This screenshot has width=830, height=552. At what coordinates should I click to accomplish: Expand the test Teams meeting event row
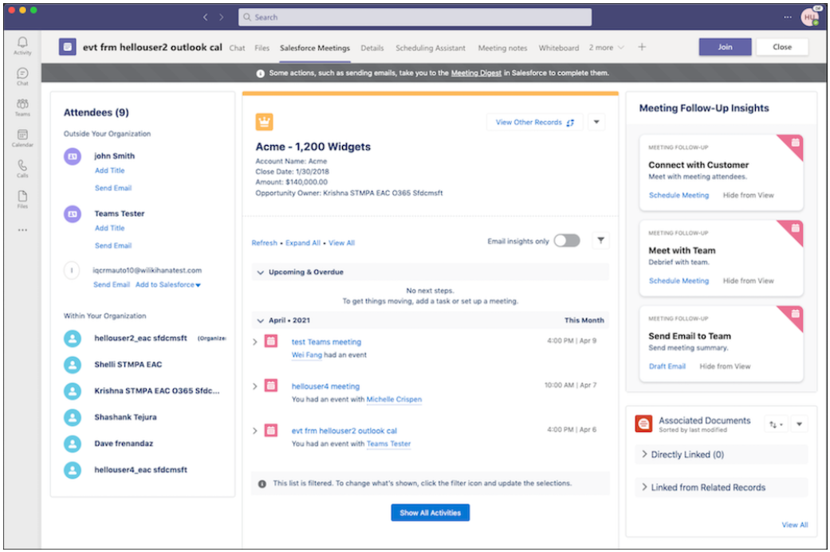(x=255, y=342)
